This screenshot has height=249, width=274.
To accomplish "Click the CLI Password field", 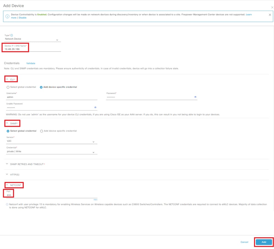I will pyautogui.click(x=152, y=97).
